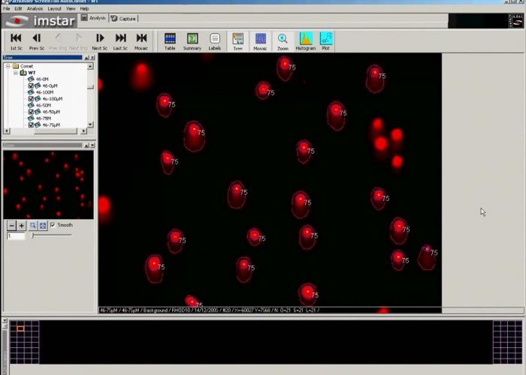Click the disabled Next Img button
This screenshot has height=375, width=526.
[x=78, y=41]
